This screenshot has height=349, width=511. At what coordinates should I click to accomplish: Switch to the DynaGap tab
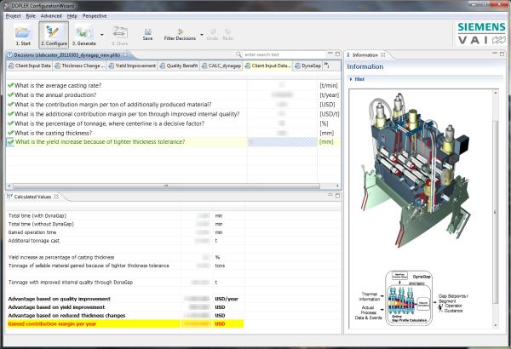pyautogui.click(x=307, y=66)
